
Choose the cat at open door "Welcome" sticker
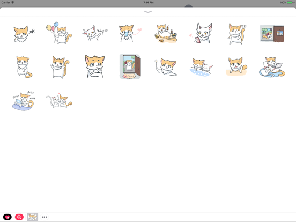130,66
